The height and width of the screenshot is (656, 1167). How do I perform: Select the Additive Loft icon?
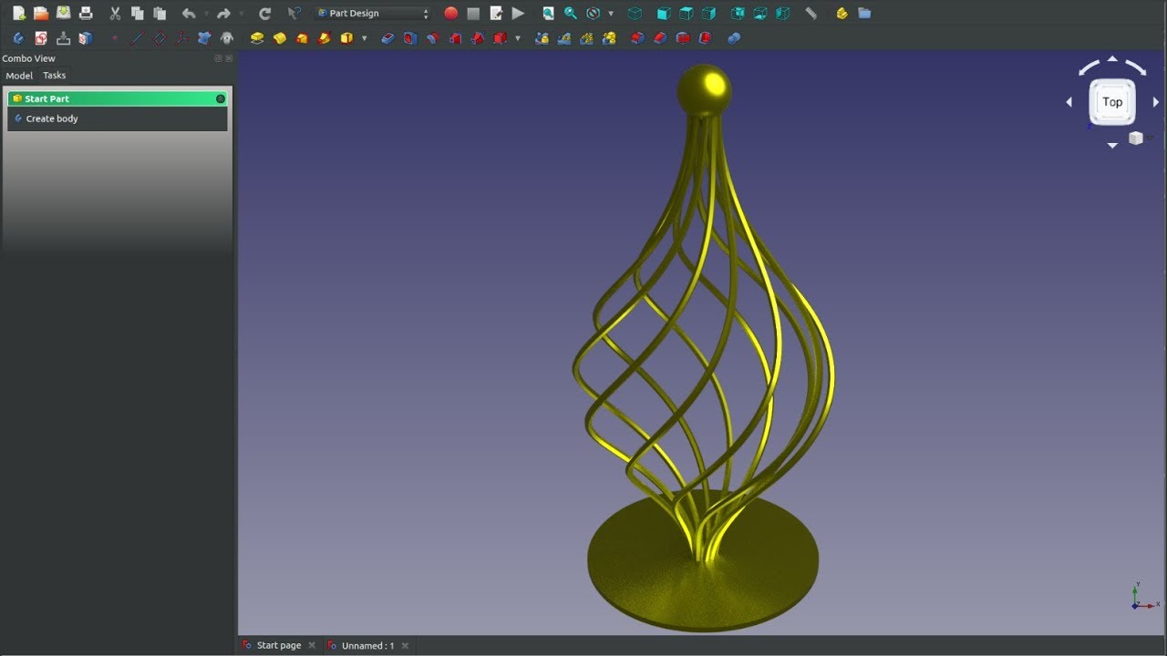click(x=302, y=38)
